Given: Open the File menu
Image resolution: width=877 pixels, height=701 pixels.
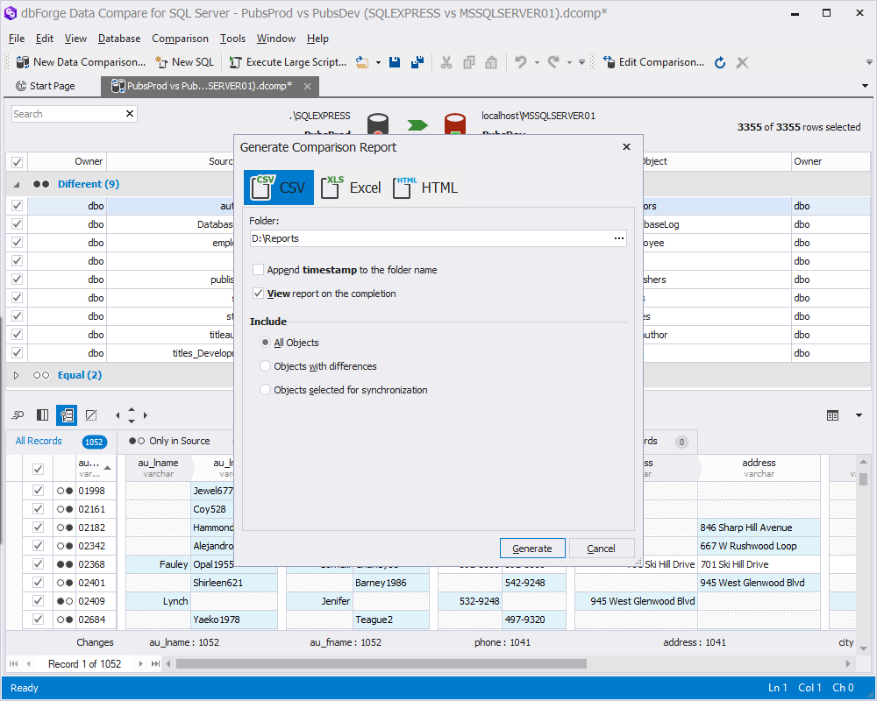Looking at the screenshot, I should [17, 38].
